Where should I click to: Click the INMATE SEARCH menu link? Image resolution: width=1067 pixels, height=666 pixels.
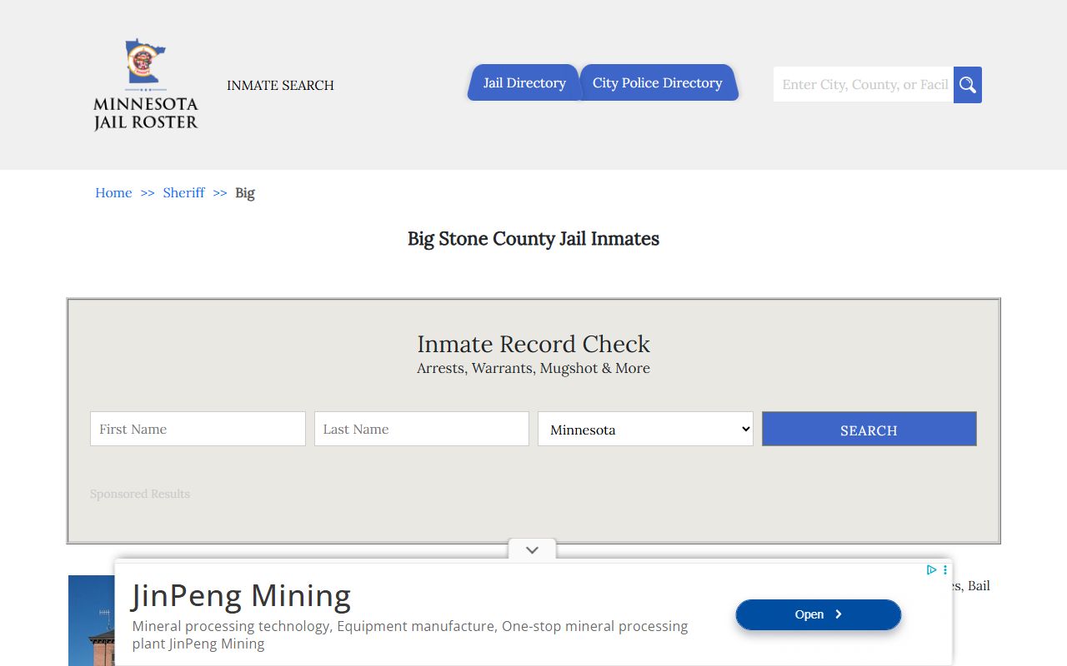[x=280, y=85]
